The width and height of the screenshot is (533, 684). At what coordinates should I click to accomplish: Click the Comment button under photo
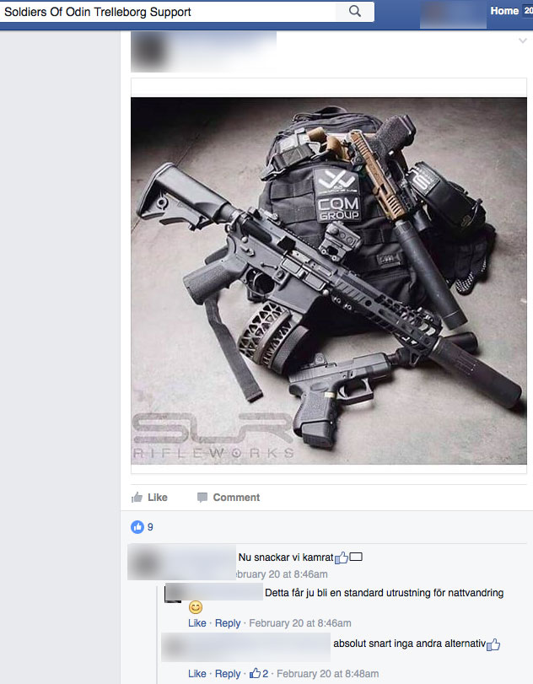point(228,498)
